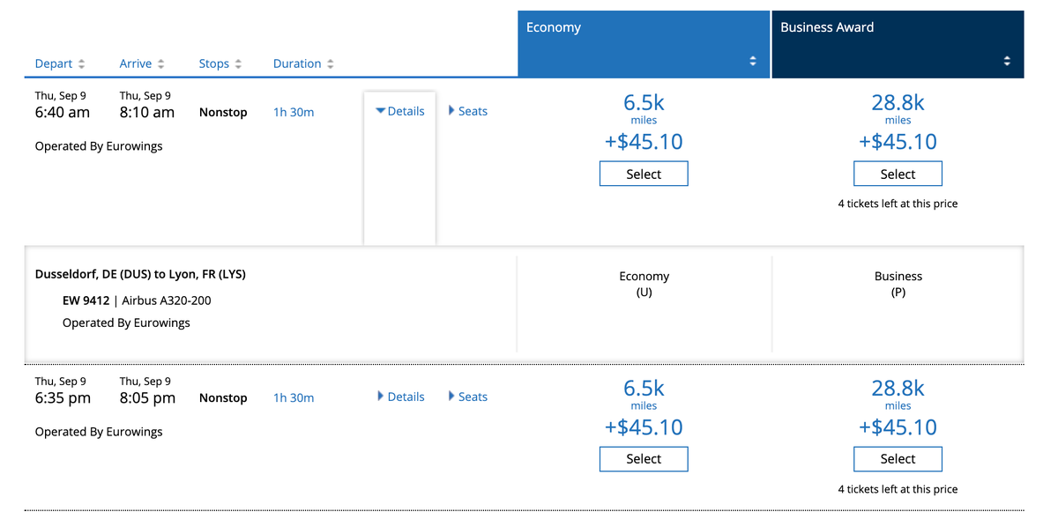Click the EW 9412 flight number

click(86, 301)
